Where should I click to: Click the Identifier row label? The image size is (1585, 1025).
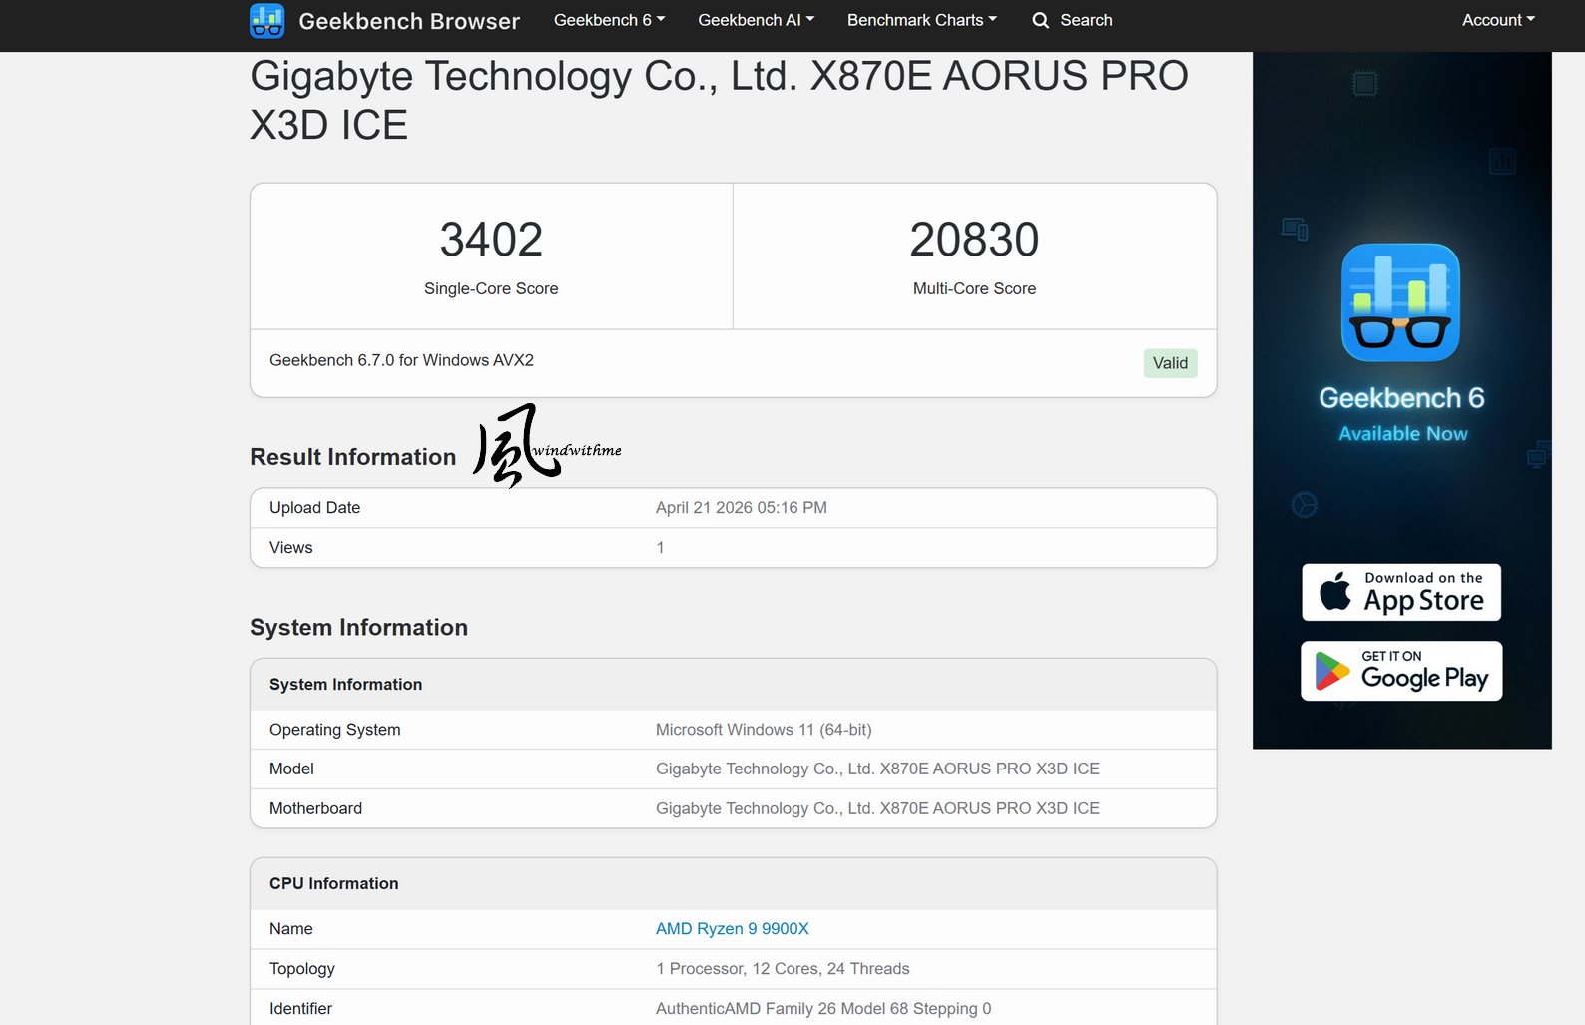pyautogui.click(x=300, y=1009)
